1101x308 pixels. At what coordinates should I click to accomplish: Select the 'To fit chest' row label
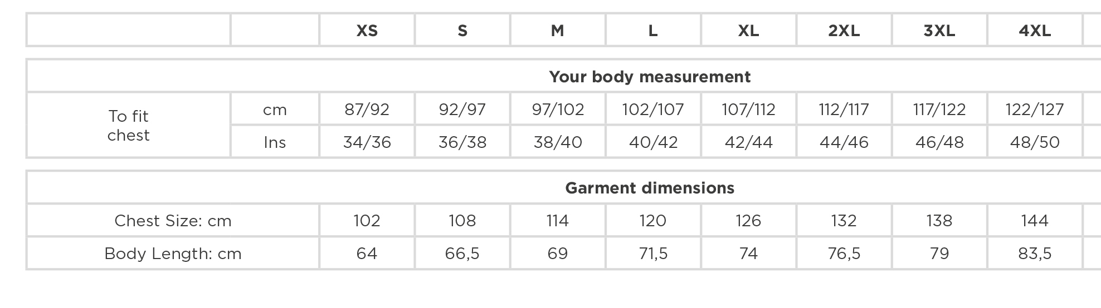click(x=129, y=125)
